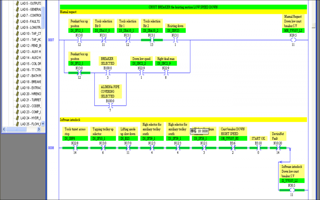Image resolution: width=320 pixels, height=200 pixels.
Task: Open LAD 15 - COIL DR tree item
Action: pos(30,64)
